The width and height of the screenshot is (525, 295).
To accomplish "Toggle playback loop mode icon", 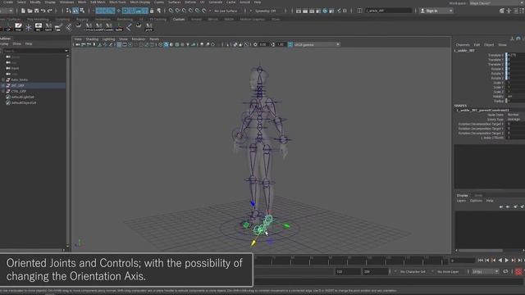I will 505,271.
